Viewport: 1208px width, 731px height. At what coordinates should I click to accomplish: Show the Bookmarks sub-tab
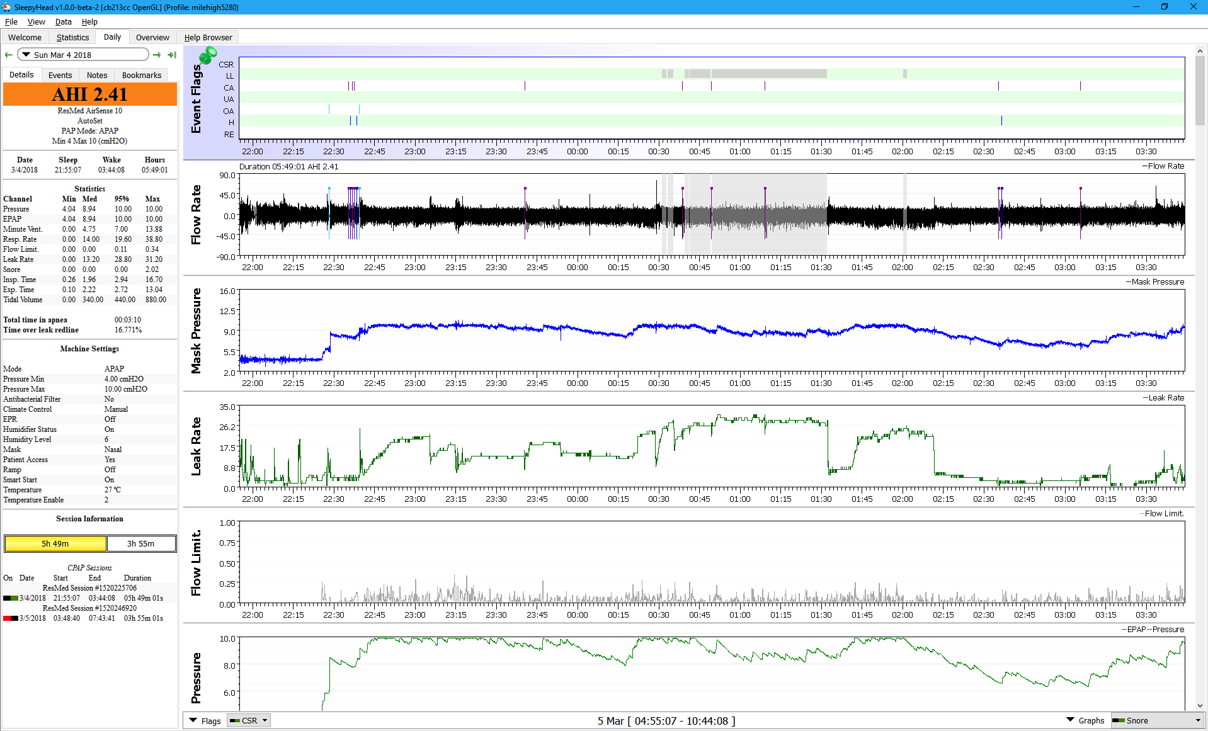pos(142,75)
